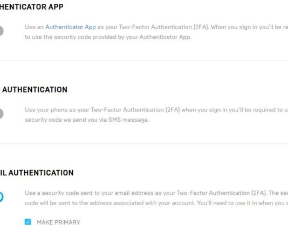Viewport: 288px width, 250px height.
Task: Select the SMS Authentication section heading
Action: [x=35, y=90]
